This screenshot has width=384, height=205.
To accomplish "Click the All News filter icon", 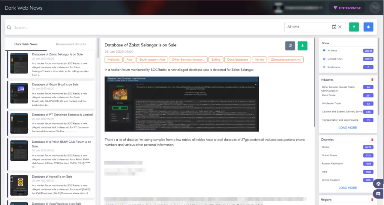I will 324,50.
